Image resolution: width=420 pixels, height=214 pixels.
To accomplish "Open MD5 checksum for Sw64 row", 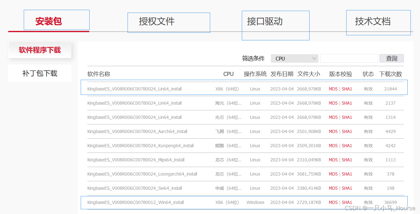I will click(x=333, y=188).
